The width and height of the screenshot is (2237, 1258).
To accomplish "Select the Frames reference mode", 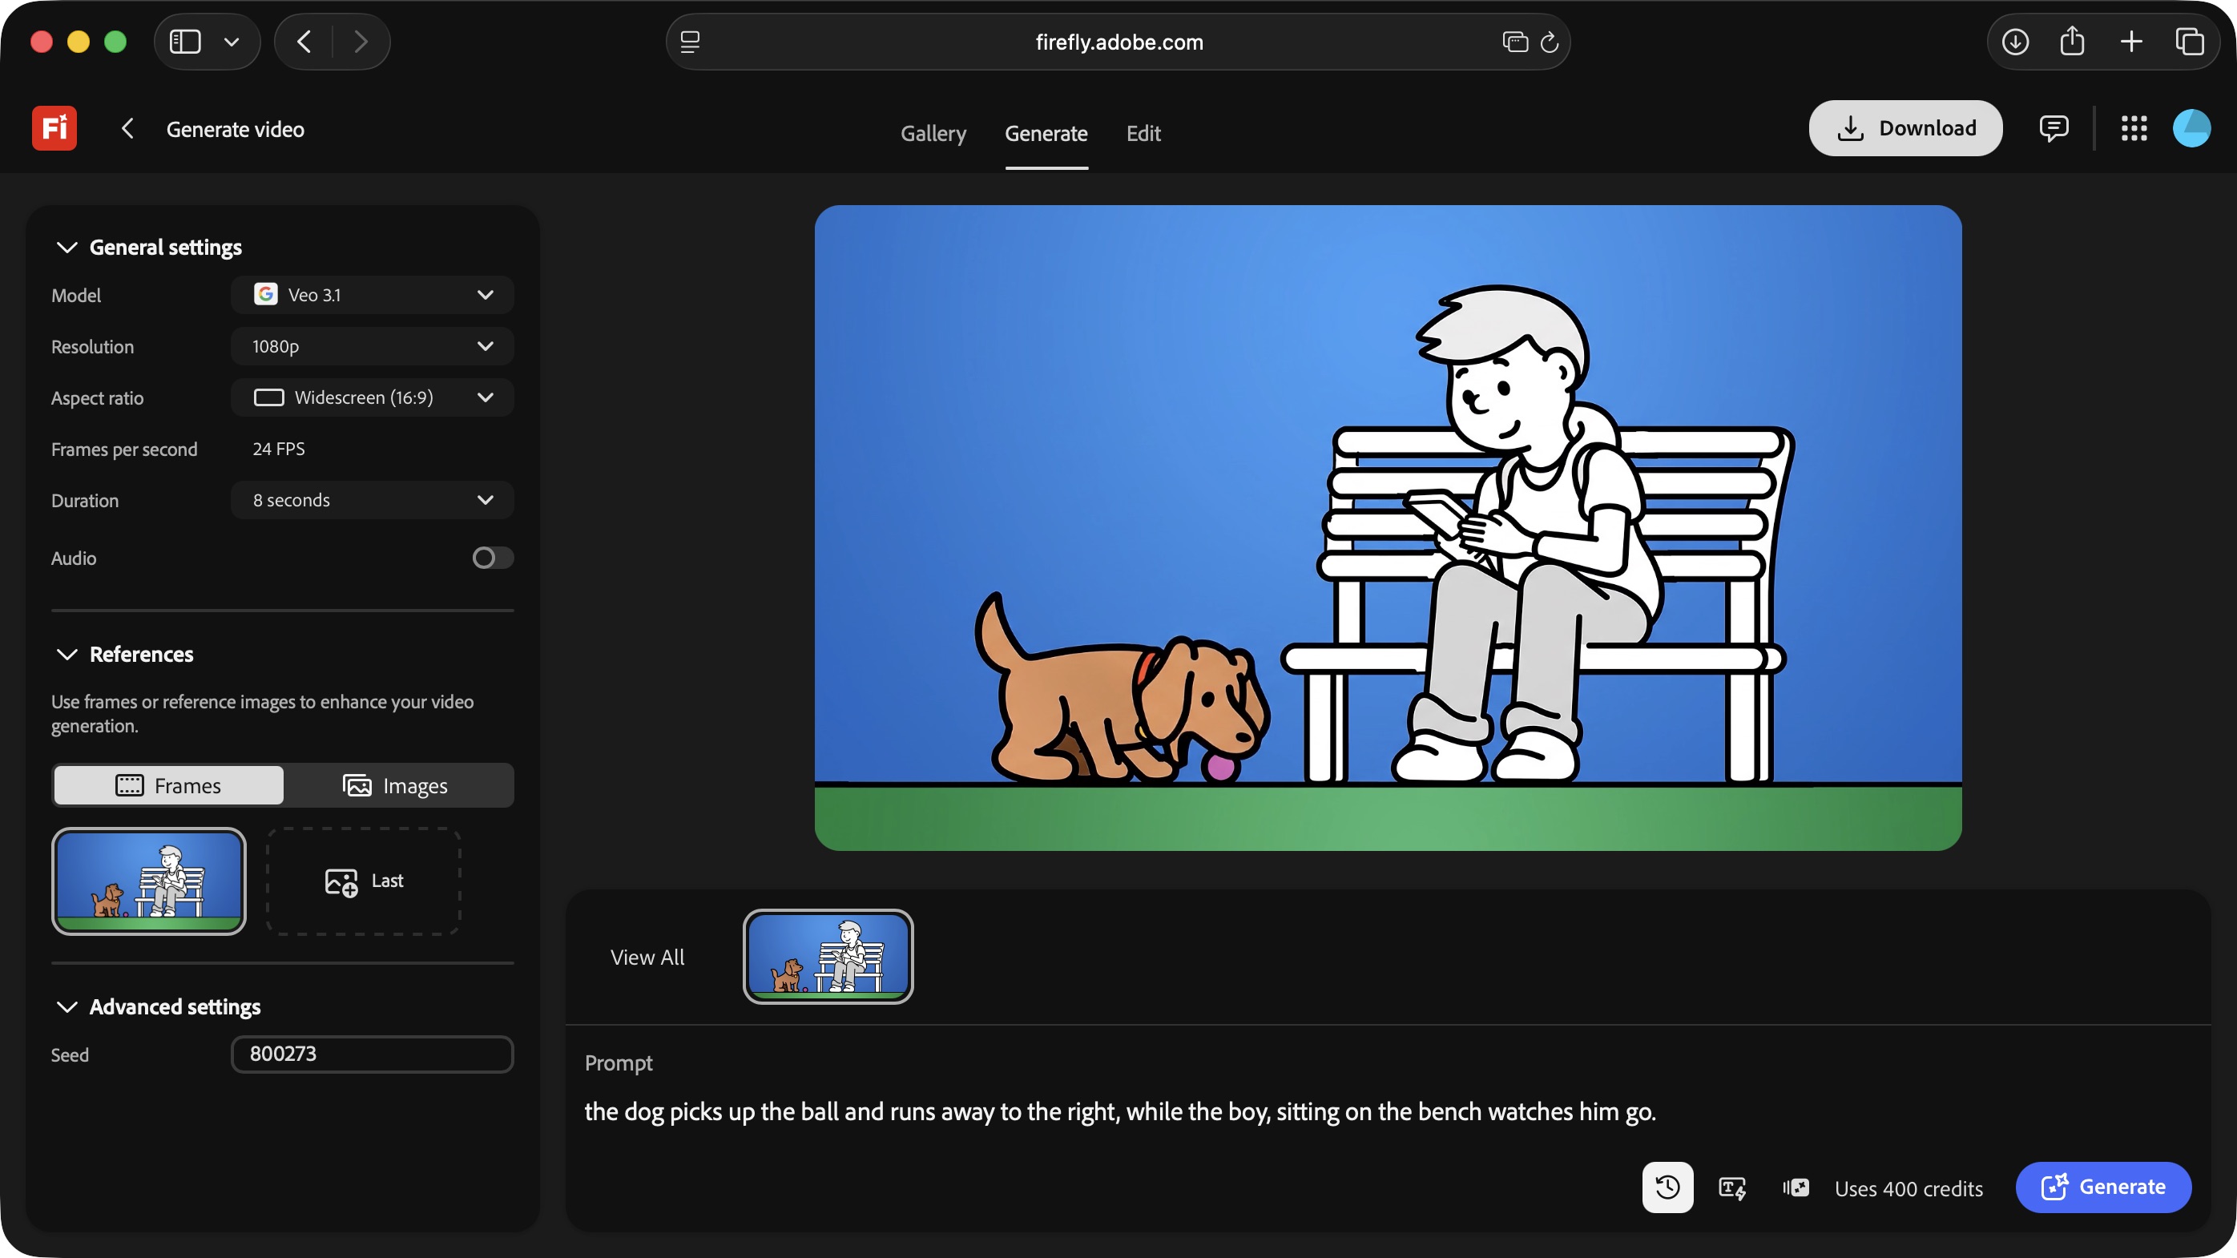I will pyautogui.click(x=168, y=784).
